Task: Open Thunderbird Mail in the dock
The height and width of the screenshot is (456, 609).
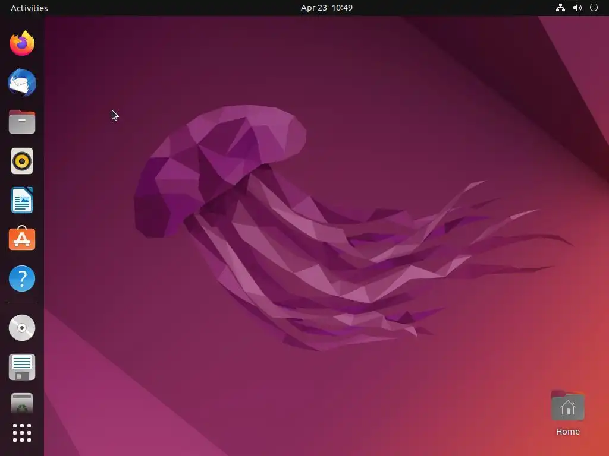Action: (x=22, y=83)
